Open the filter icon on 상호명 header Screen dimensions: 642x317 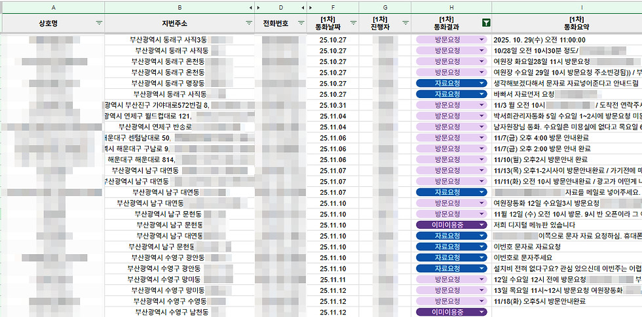pos(99,24)
